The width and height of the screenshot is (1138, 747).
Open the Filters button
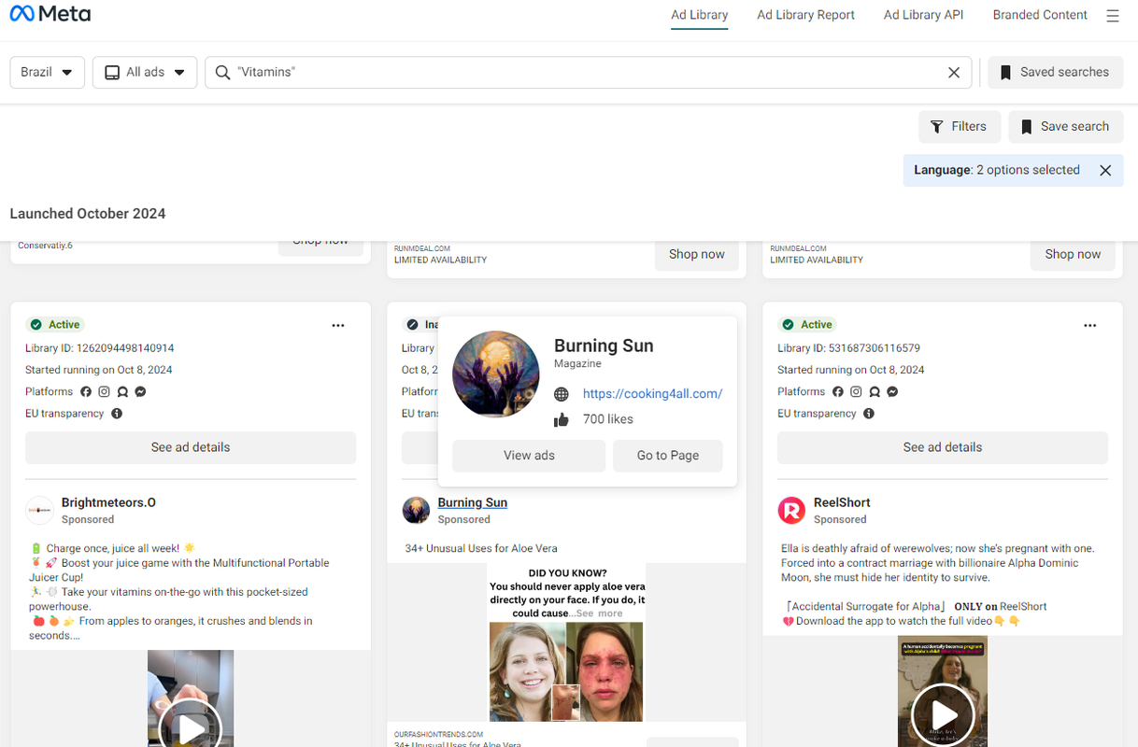click(x=960, y=127)
